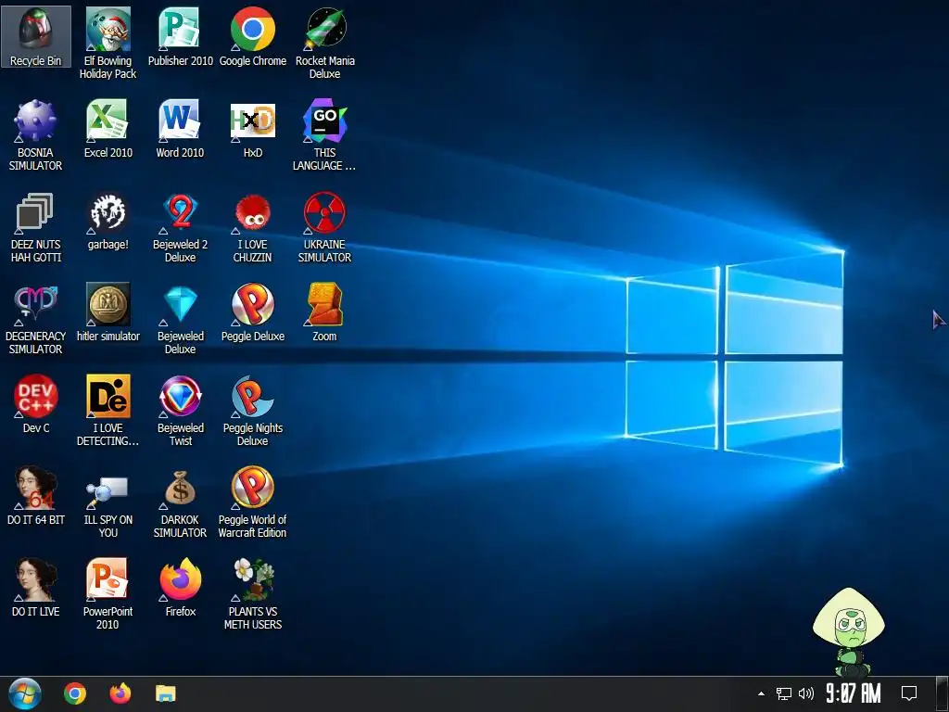Open the network status tray icon

(784, 693)
